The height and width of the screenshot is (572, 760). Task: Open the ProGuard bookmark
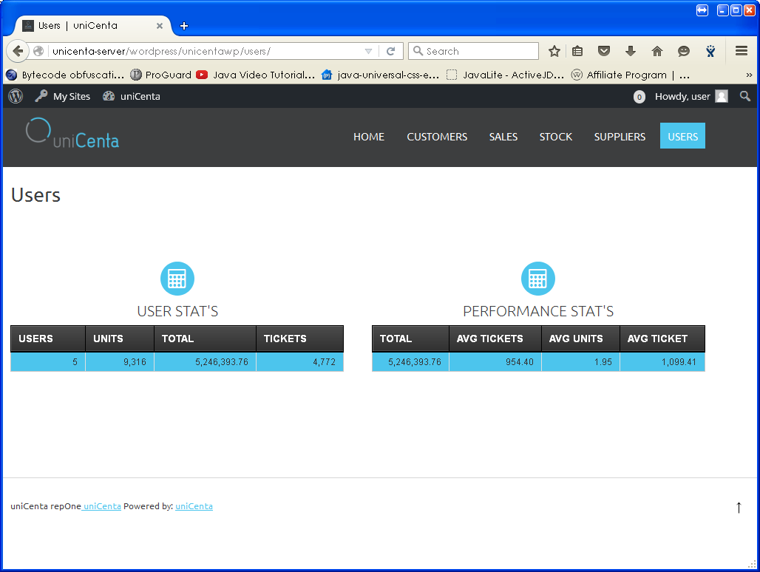(x=161, y=75)
